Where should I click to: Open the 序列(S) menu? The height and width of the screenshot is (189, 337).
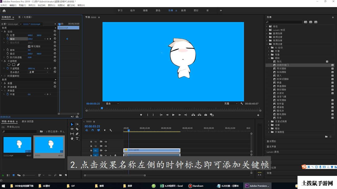(32, 5)
